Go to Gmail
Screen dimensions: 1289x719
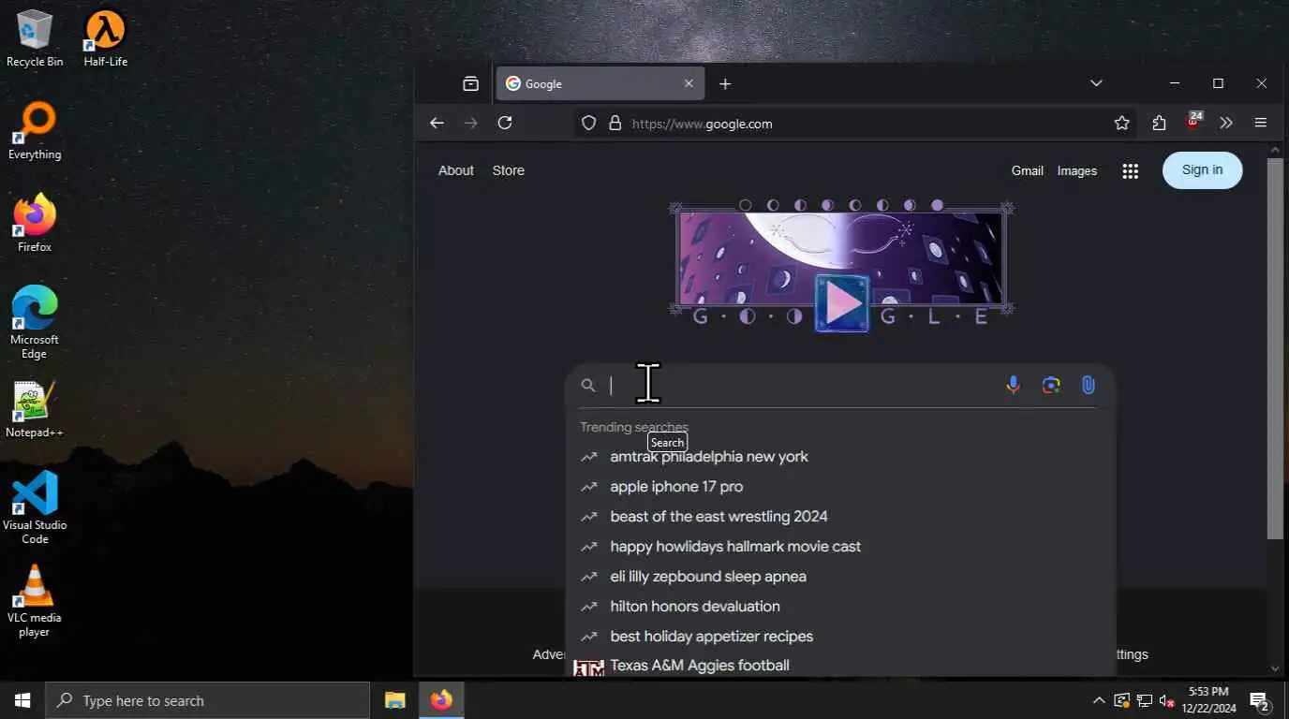1027,170
